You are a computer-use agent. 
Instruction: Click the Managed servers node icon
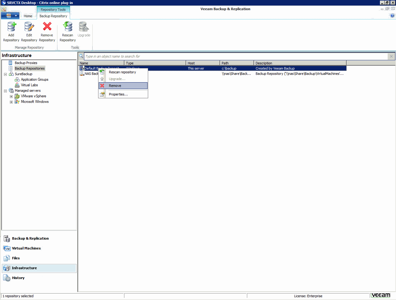pyautogui.click(x=11, y=91)
